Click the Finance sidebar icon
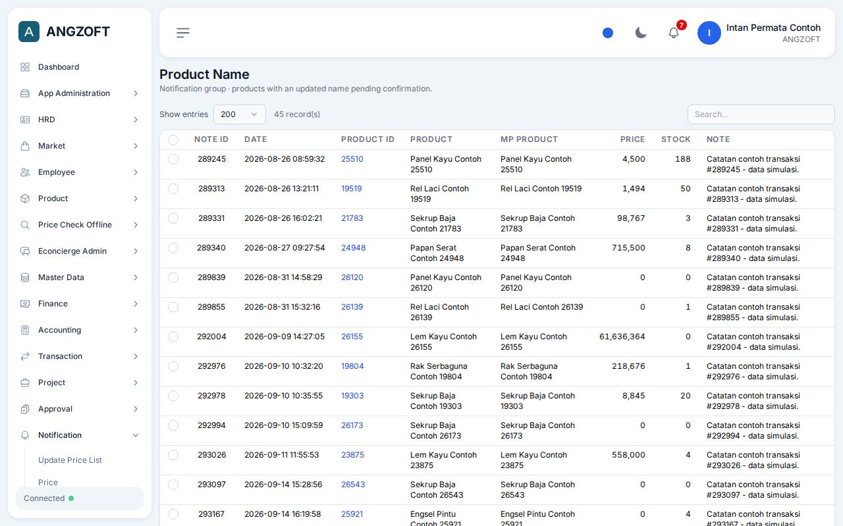Screen dimensions: 843x526 (25, 304)
